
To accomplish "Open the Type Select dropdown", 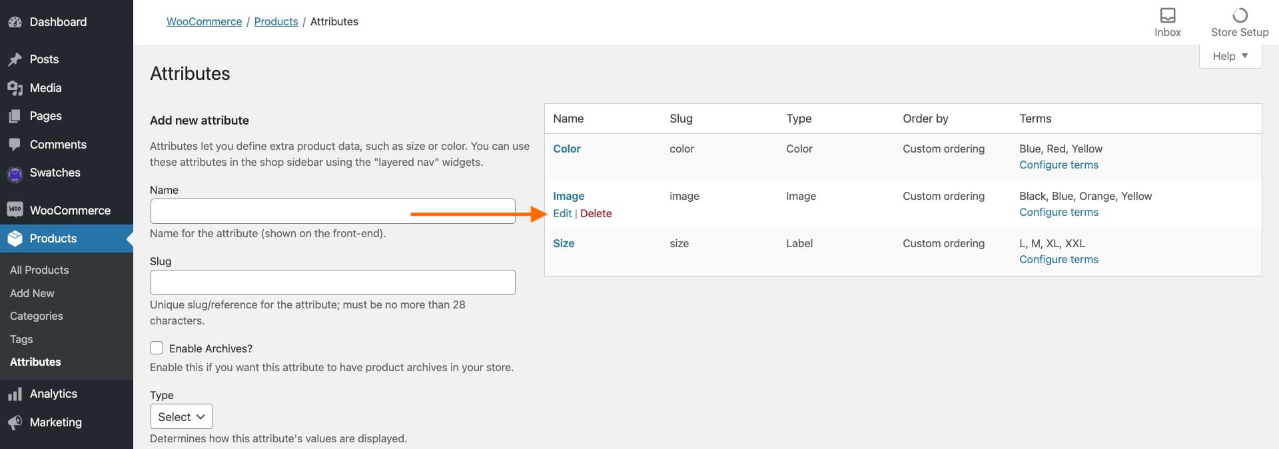I will pos(181,416).
